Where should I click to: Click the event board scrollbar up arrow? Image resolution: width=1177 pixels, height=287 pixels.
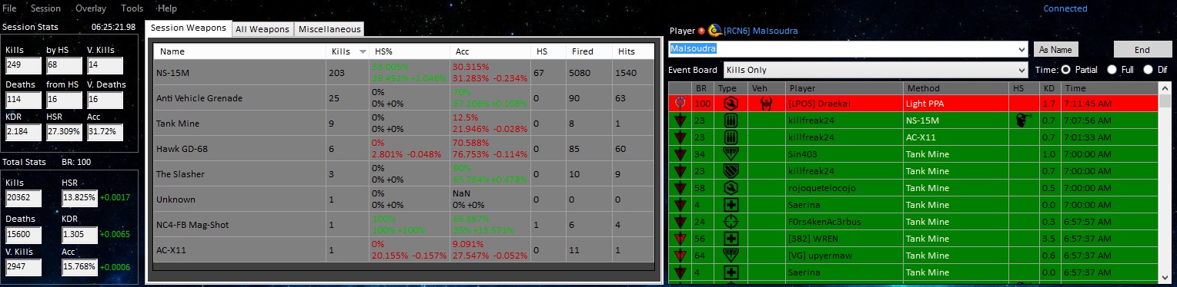click(x=1164, y=88)
